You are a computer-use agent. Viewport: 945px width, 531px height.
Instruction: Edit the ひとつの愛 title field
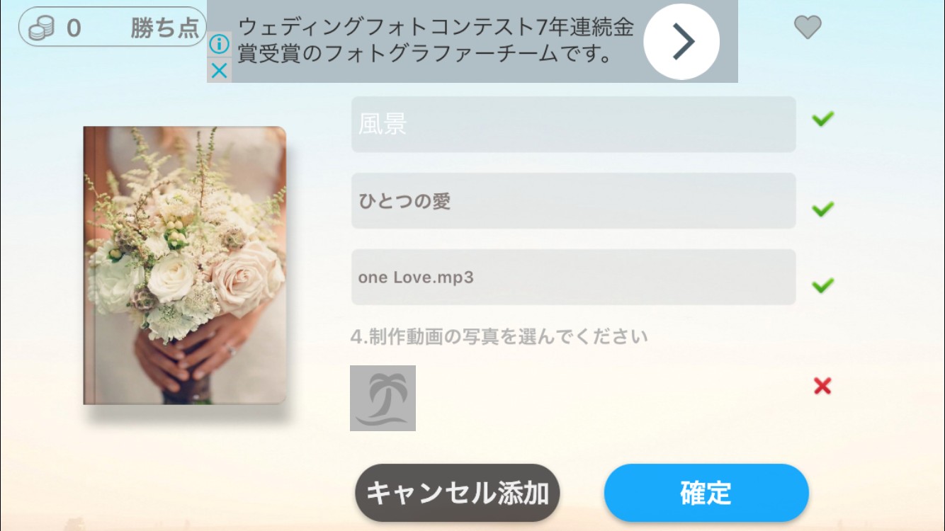pos(574,201)
